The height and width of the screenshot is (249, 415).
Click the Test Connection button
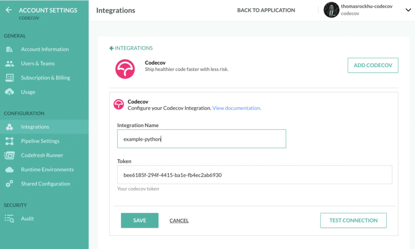[353, 221]
